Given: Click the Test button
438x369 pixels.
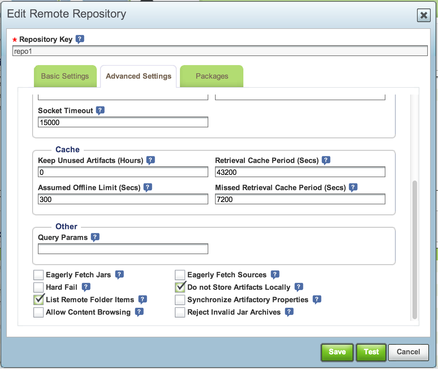Looking at the screenshot, I should [371, 352].
